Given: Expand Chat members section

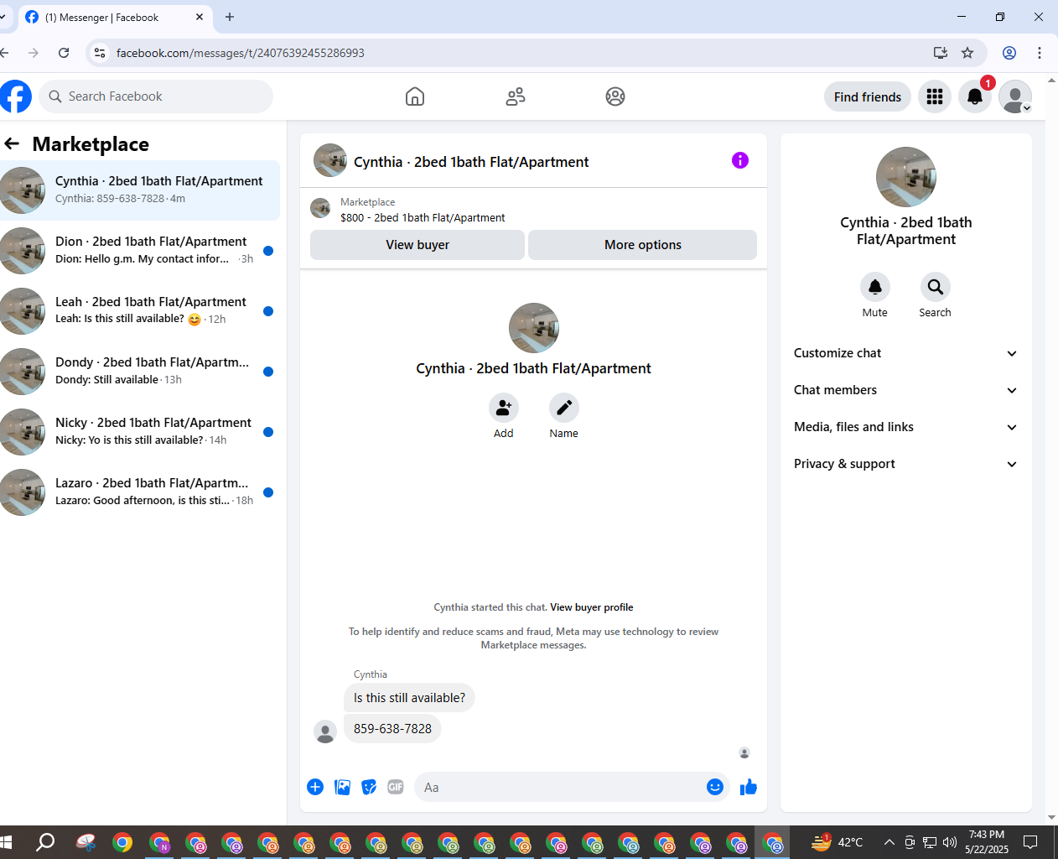Looking at the screenshot, I should click(x=906, y=390).
